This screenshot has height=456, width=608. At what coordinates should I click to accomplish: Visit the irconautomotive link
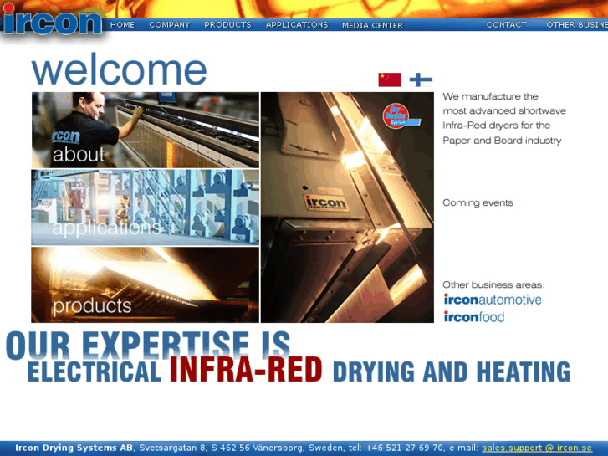pyautogui.click(x=493, y=300)
